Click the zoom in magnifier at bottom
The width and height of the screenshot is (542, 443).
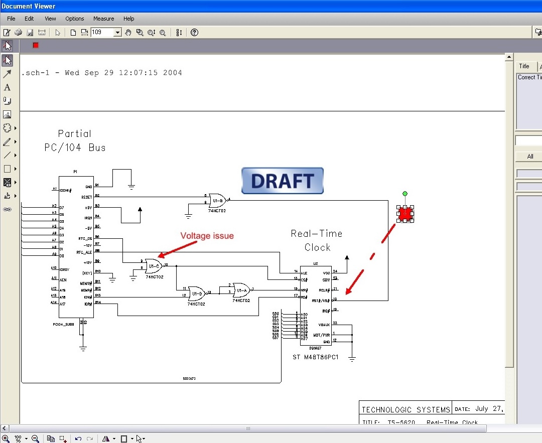click(x=6, y=438)
